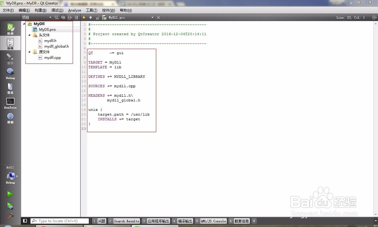Click the Line 23 Col 1 indicator
Screen dimensions: 378x227
tap(350, 18)
